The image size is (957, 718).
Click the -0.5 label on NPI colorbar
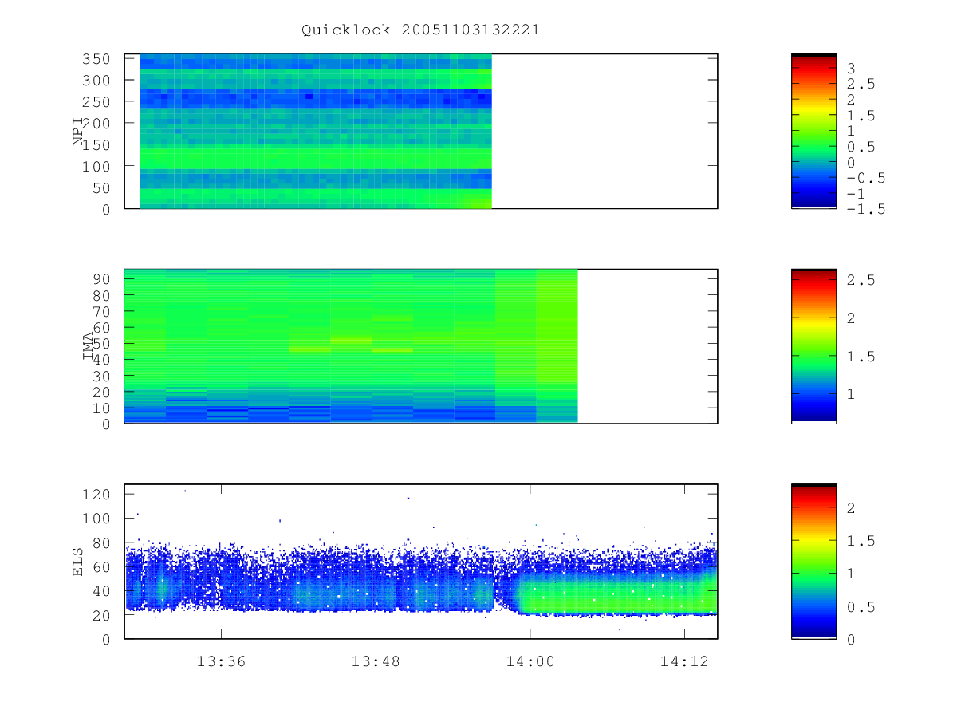pyautogui.click(x=865, y=178)
